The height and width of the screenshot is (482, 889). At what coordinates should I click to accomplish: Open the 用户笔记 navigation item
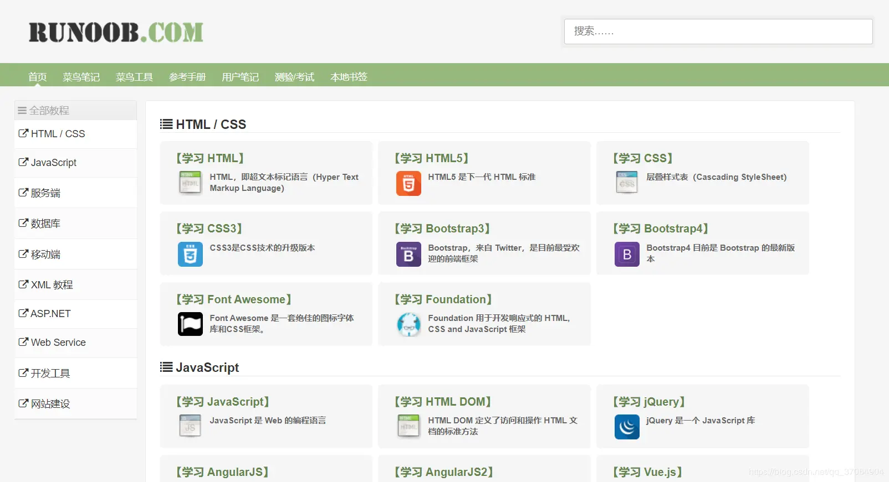pos(241,77)
